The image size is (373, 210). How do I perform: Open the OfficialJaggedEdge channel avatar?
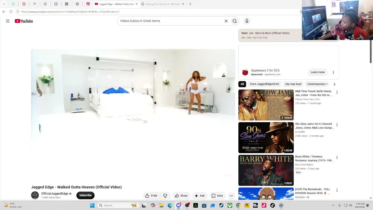(35, 195)
